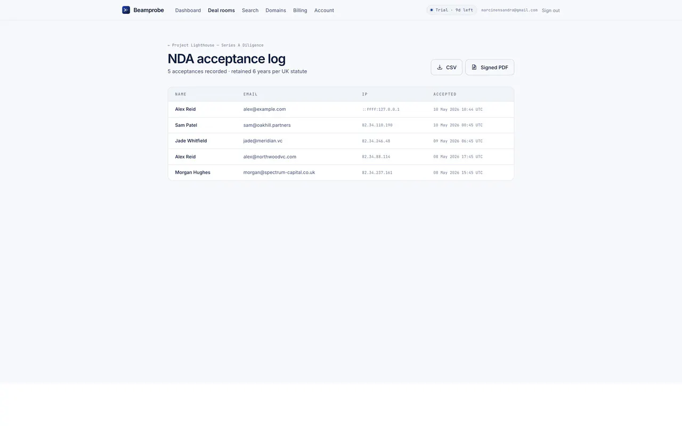Click timestamp 09 May 2026 06:45 UTC

point(458,141)
